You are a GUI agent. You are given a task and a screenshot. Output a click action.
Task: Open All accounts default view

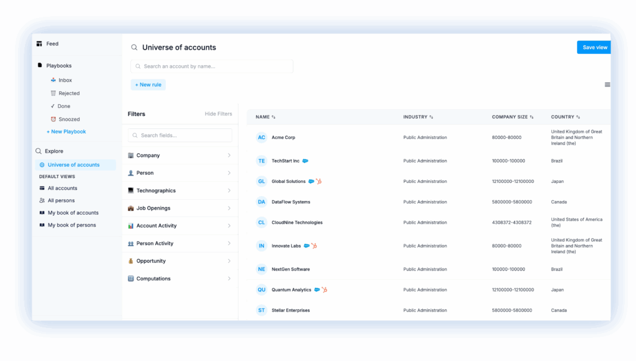click(62, 189)
